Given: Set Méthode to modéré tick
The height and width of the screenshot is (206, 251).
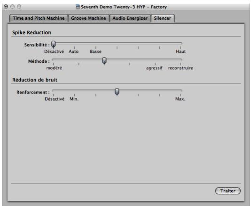Looking at the screenshot, I should 53,64.
